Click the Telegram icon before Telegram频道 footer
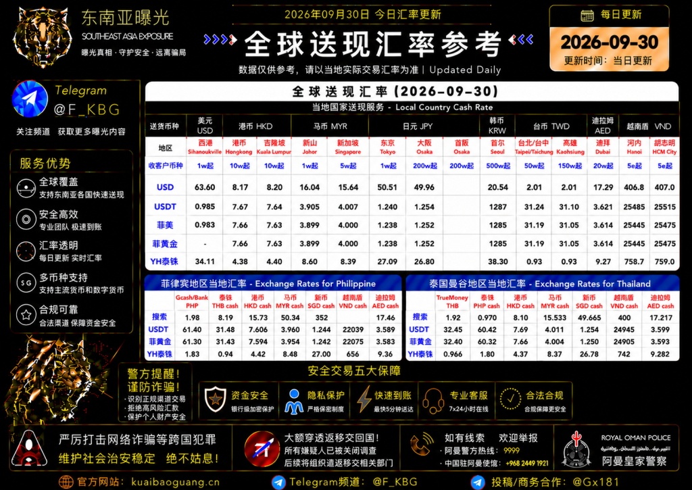692x490 pixels. click(278, 483)
